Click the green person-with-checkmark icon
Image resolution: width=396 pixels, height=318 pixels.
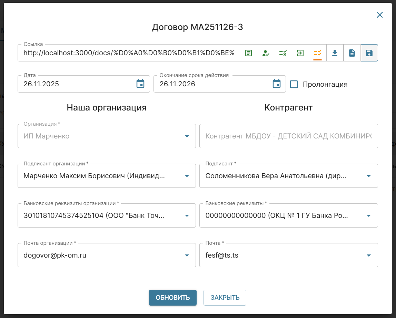pos(266,53)
